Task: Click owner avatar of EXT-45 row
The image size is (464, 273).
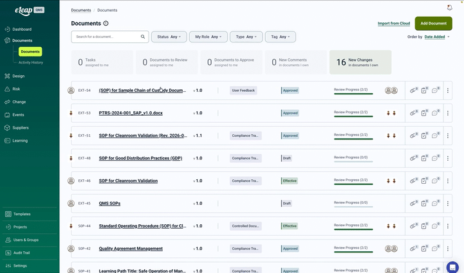Action: pos(71,203)
